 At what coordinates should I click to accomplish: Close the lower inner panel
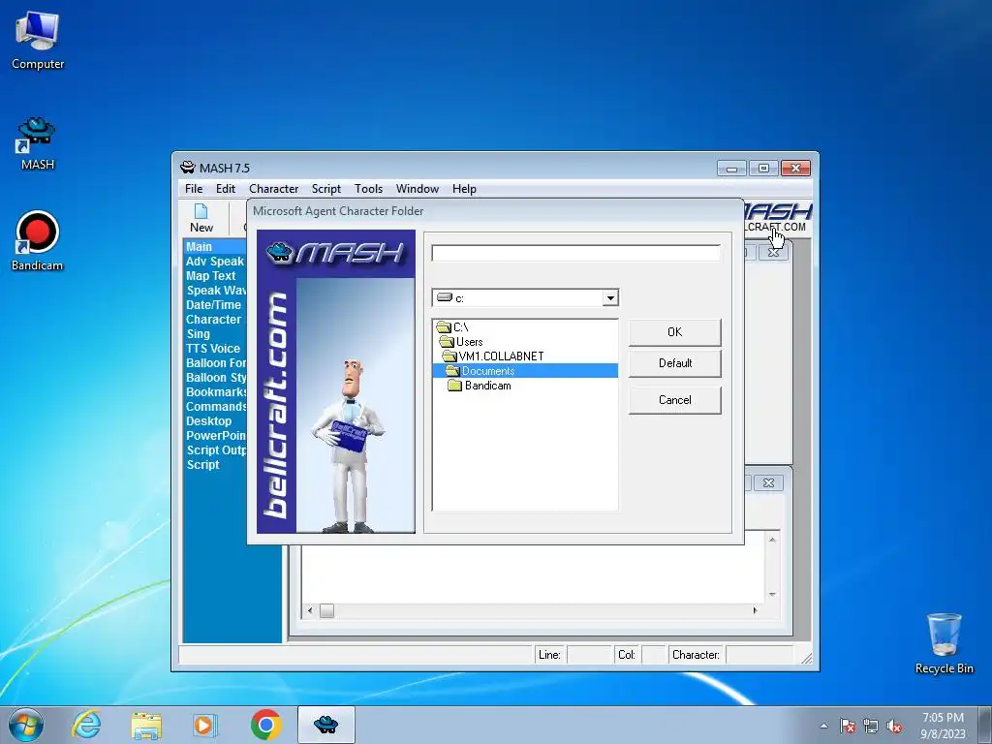768,482
